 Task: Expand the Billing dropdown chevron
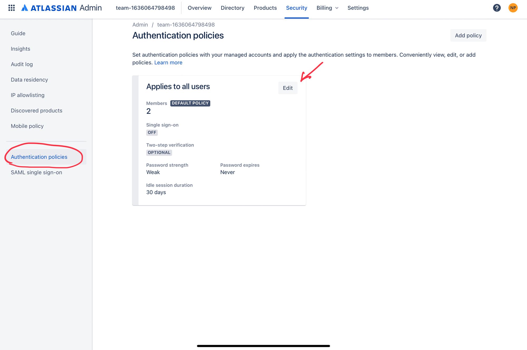(x=337, y=8)
